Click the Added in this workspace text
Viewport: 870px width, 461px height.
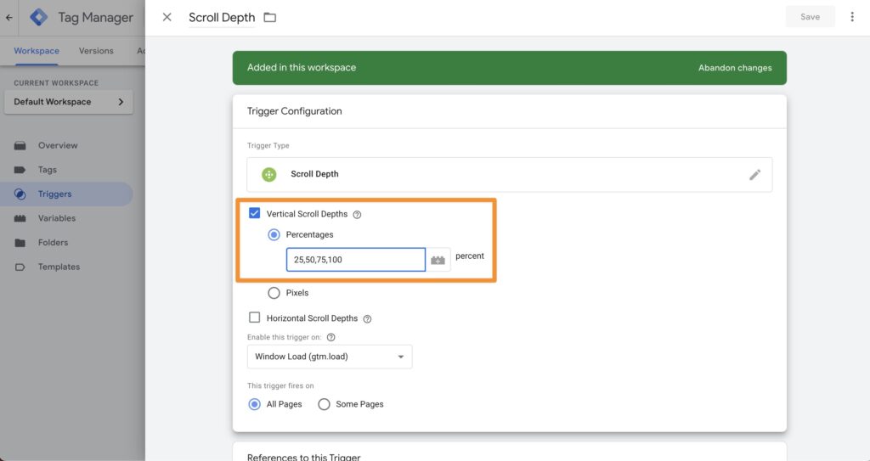pos(302,67)
